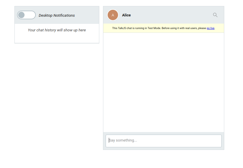Click the blank message history area
The height and width of the screenshot is (168, 243).
[164, 82]
